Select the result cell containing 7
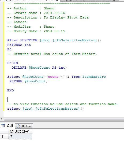The height and width of the screenshot is (141, 124). pyautogui.click(x=20, y=137)
